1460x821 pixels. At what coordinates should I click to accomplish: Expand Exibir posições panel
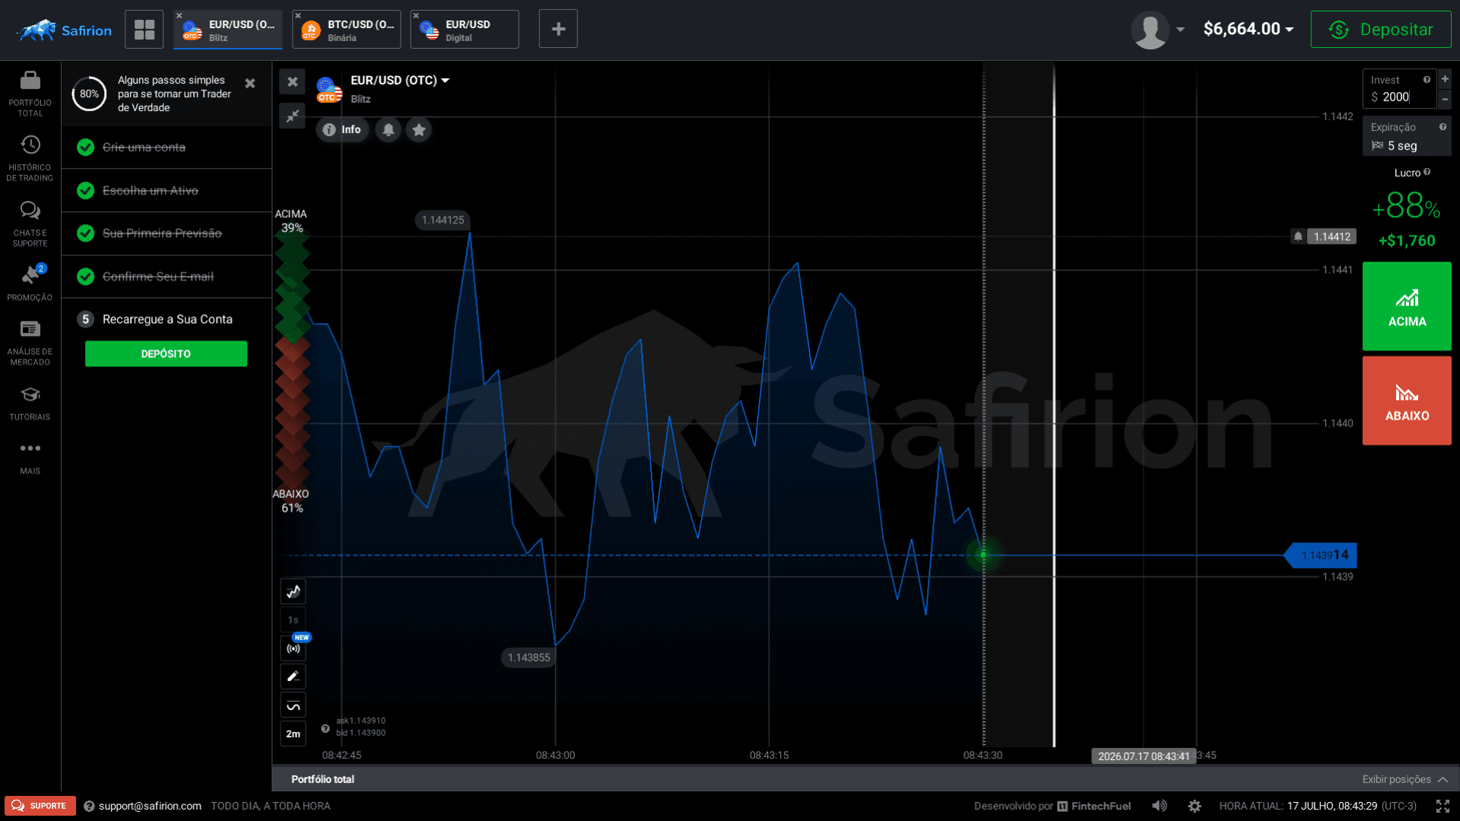click(1404, 779)
